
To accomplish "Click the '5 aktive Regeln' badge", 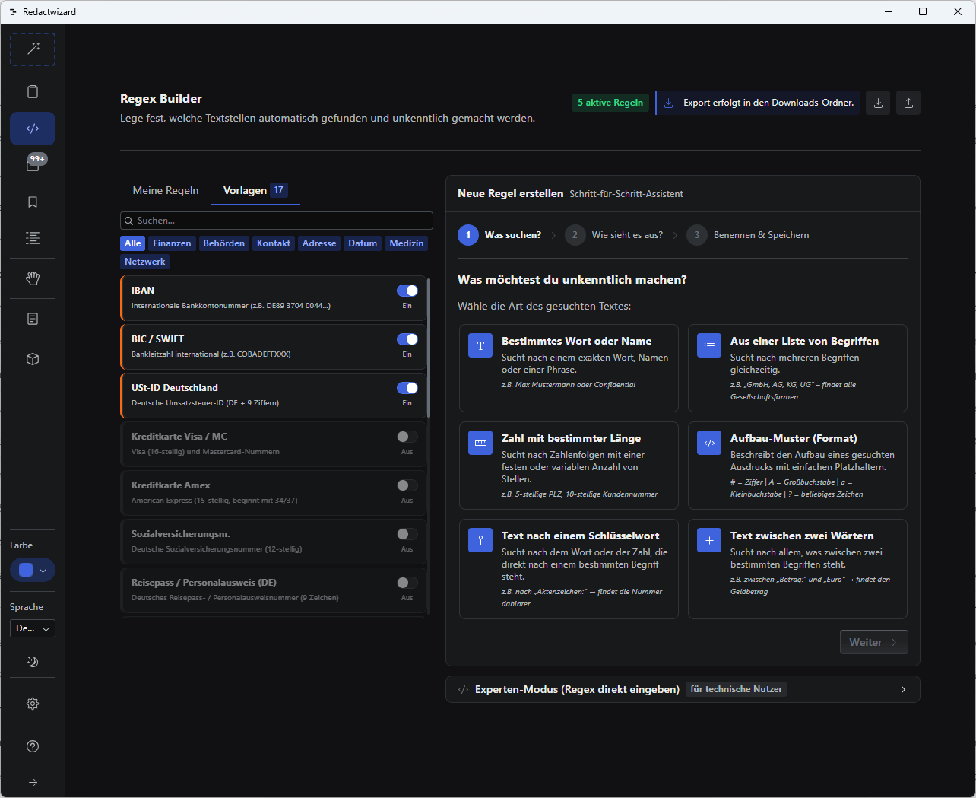I will click(x=610, y=103).
